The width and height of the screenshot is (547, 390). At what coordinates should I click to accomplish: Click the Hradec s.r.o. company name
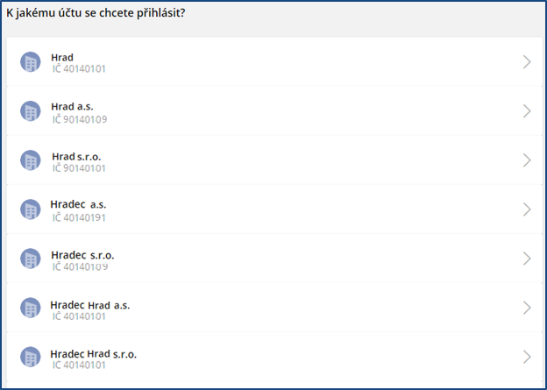(x=82, y=255)
